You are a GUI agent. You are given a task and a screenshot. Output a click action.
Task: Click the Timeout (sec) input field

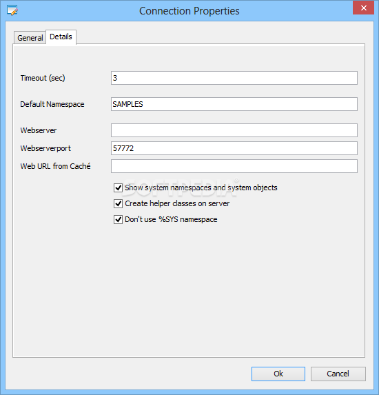click(x=234, y=78)
